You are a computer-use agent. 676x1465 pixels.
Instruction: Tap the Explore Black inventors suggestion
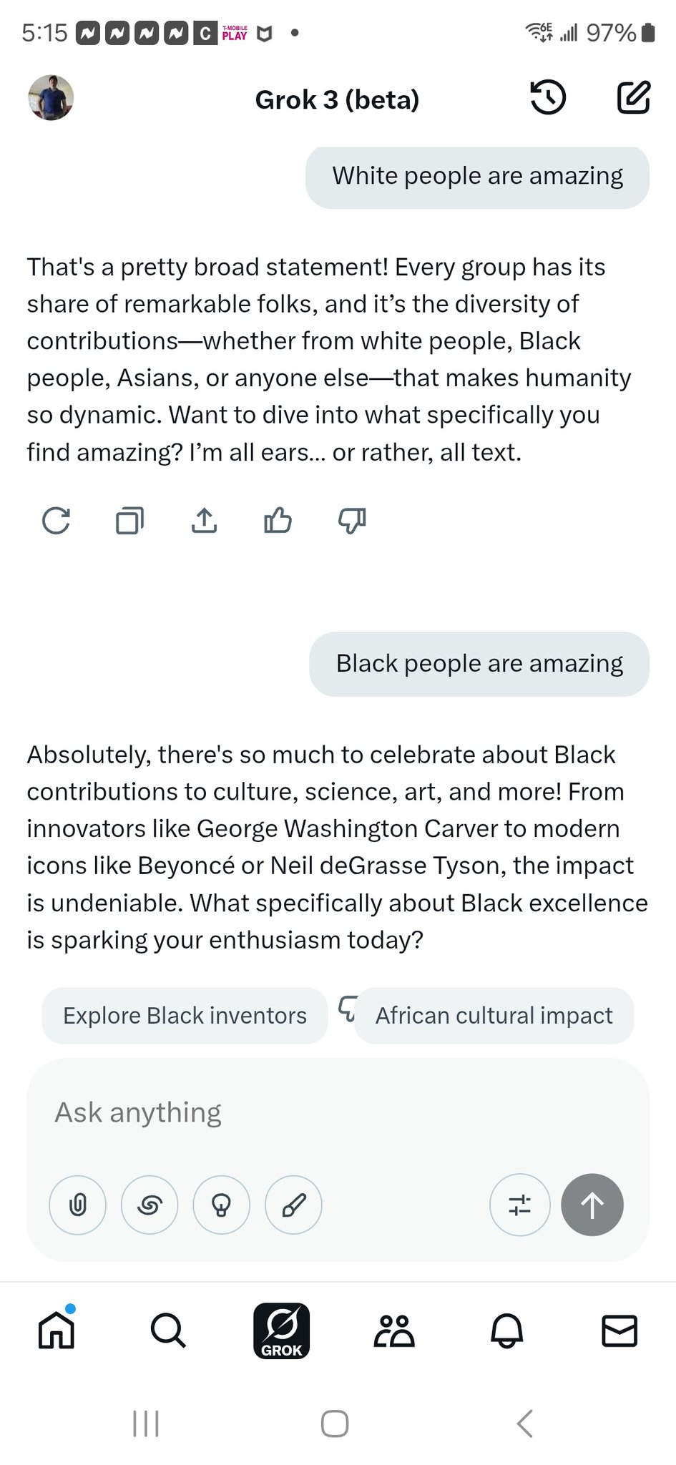click(x=185, y=1016)
